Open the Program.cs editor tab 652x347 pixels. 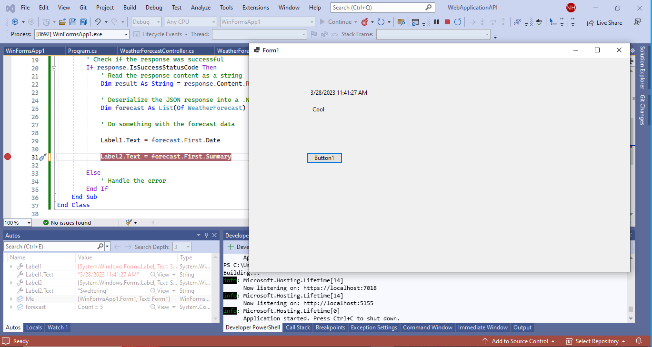click(82, 51)
